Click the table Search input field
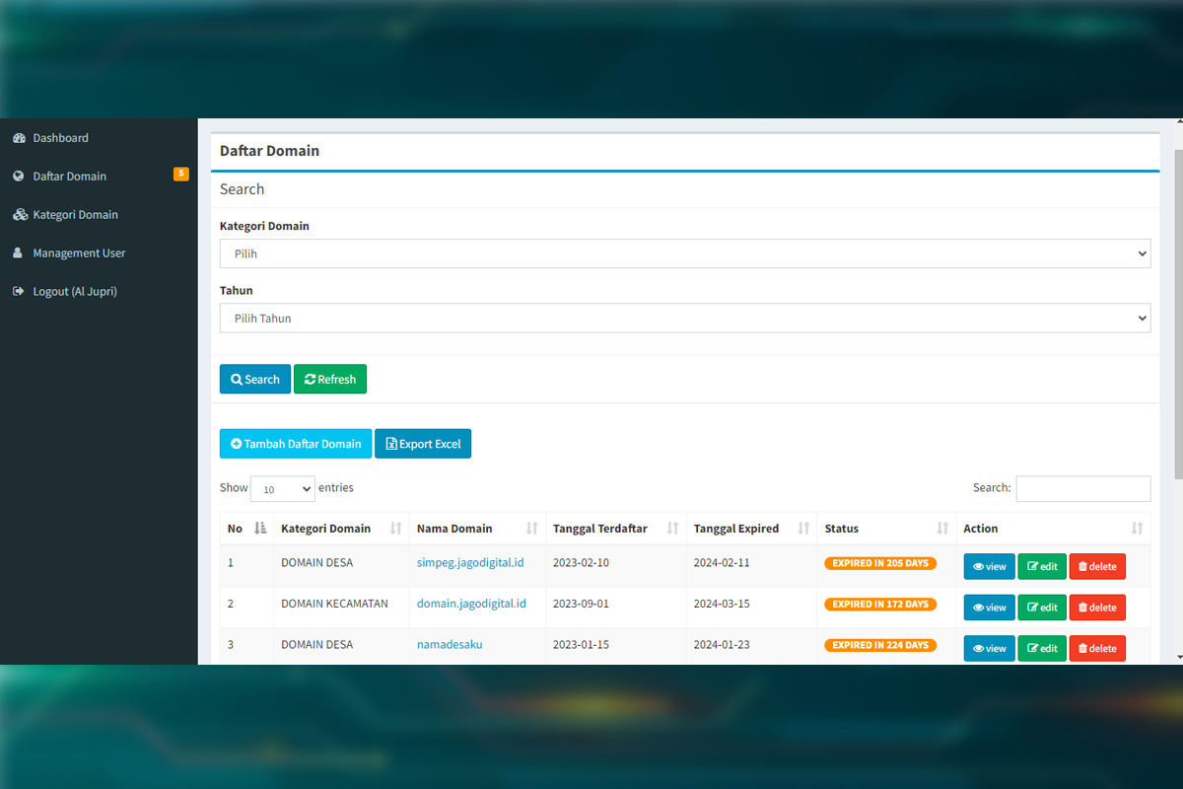Image resolution: width=1183 pixels, height=789 pixels. [1082, 488]
